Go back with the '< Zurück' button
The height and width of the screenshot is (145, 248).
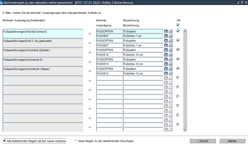pos(203,141)
